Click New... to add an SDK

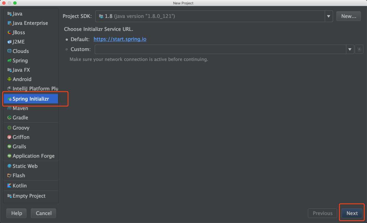coord(348,16)
